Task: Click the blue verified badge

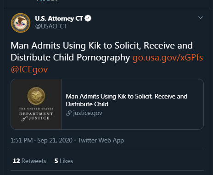Action: (x=88, y=18)
